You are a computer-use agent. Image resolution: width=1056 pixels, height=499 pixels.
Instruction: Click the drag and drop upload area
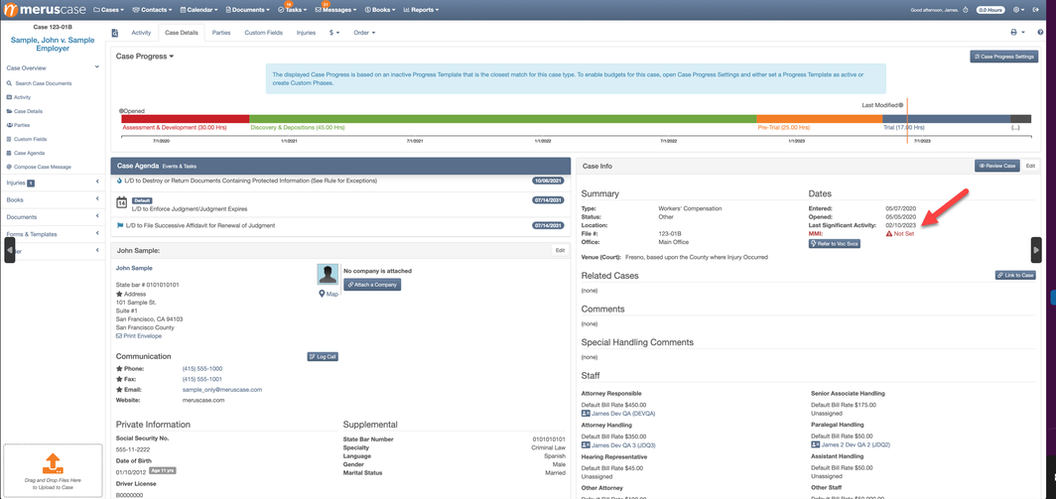click(53, 470)
